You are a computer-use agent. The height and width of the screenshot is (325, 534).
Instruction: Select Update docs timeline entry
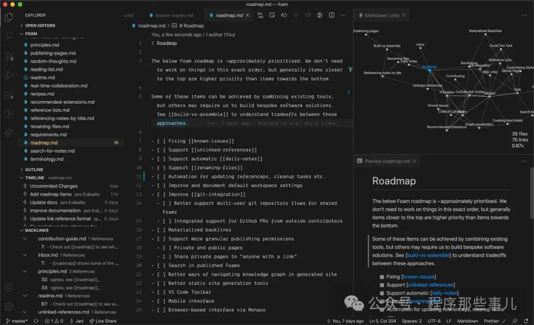pyautogui.click(x=71, y=203)
